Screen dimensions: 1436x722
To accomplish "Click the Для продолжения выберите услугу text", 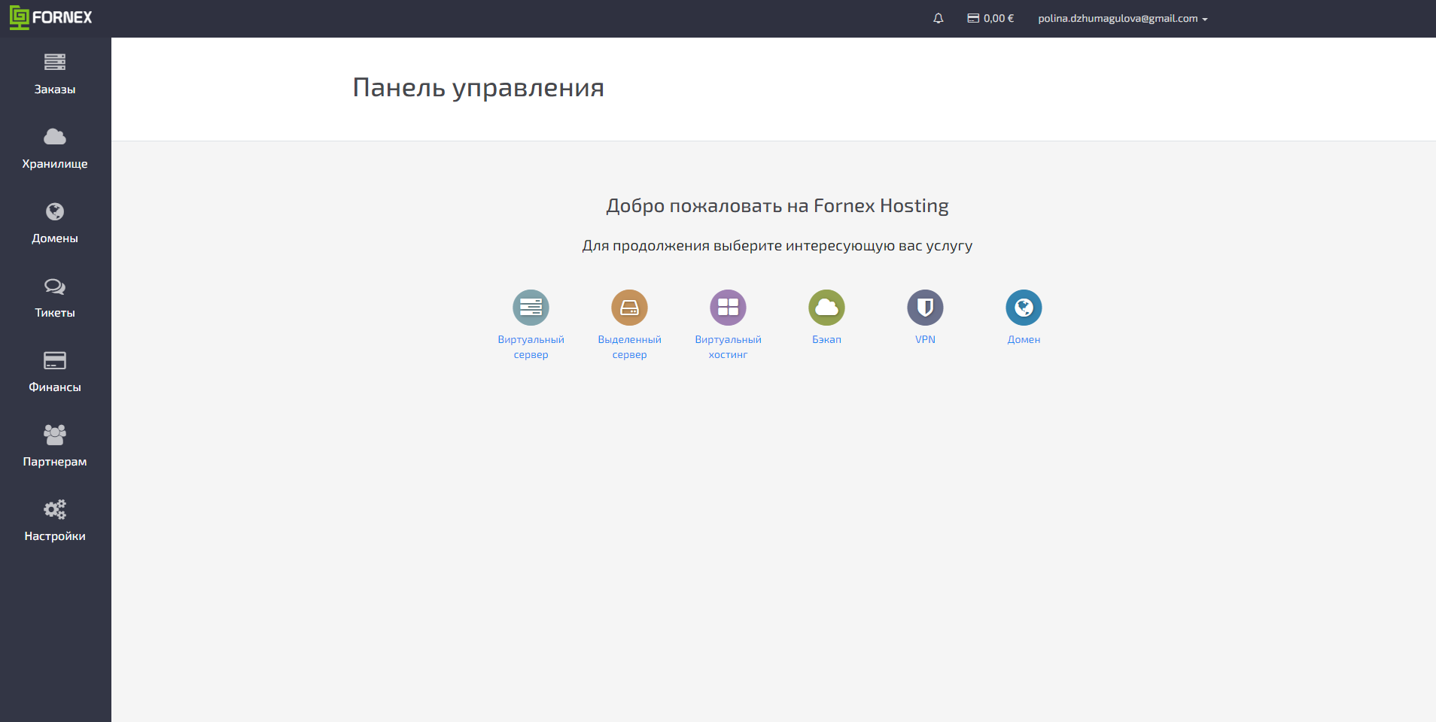I will tap(777, 246).
